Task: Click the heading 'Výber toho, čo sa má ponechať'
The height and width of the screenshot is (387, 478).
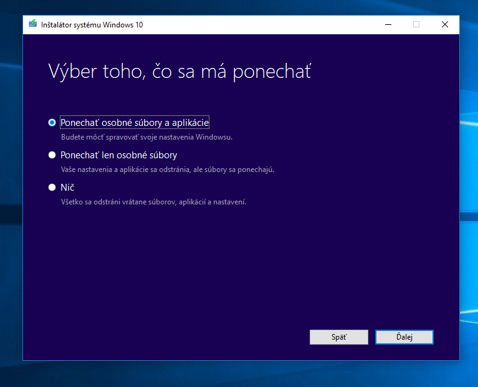Action: 179,72
